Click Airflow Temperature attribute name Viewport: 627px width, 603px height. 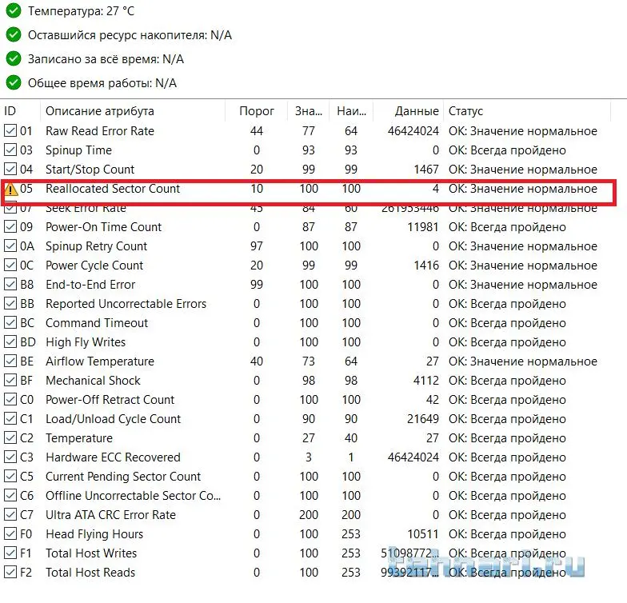point(100,361)
